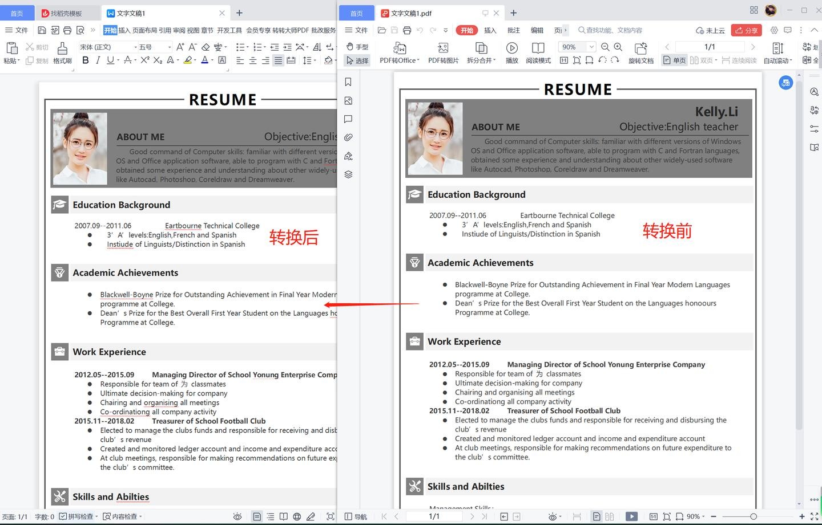The width and height of the screenshot is (822, 525).
Task: Click the layers icon in PDF sidebar
Action: pos(348,174)
